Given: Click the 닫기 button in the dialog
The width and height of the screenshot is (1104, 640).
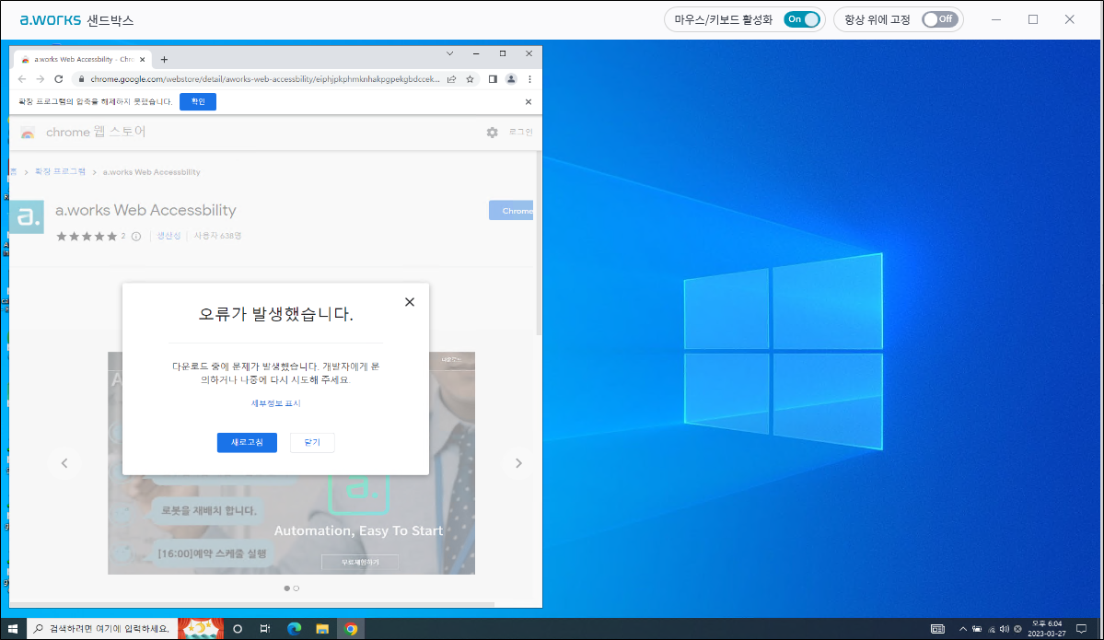Looking at the screenshot, I should 312,442.
